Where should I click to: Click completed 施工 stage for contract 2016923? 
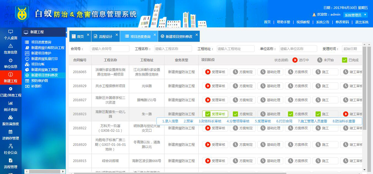tap(325, 114)
